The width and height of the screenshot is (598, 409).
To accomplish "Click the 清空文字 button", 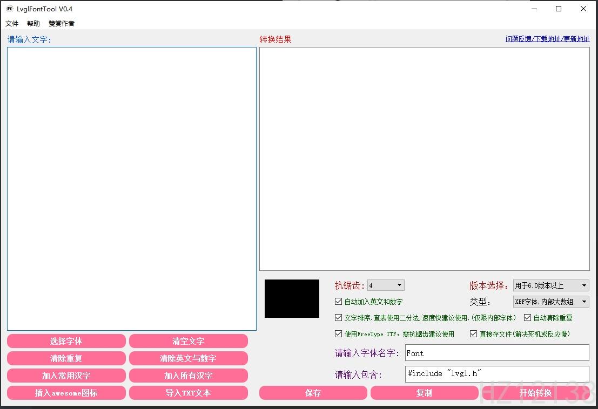I will (x=189, y=341).
